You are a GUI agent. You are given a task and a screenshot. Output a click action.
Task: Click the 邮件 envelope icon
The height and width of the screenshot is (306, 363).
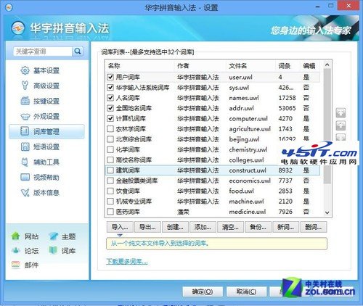pyautogui.click(x=16, y=265)
